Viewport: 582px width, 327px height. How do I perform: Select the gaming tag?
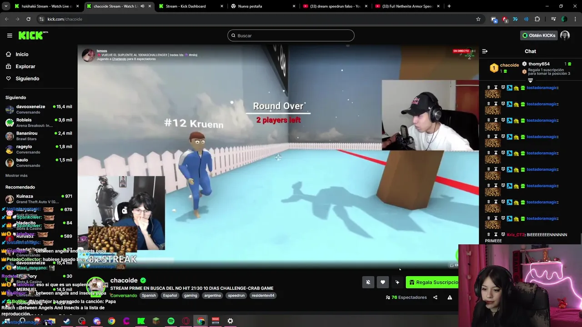[x=191, y=296]
